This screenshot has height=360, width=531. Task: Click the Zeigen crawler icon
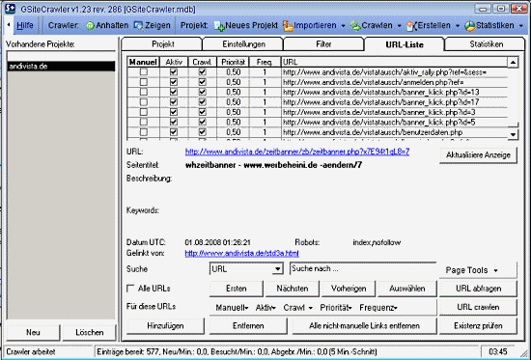click(138, 26)
